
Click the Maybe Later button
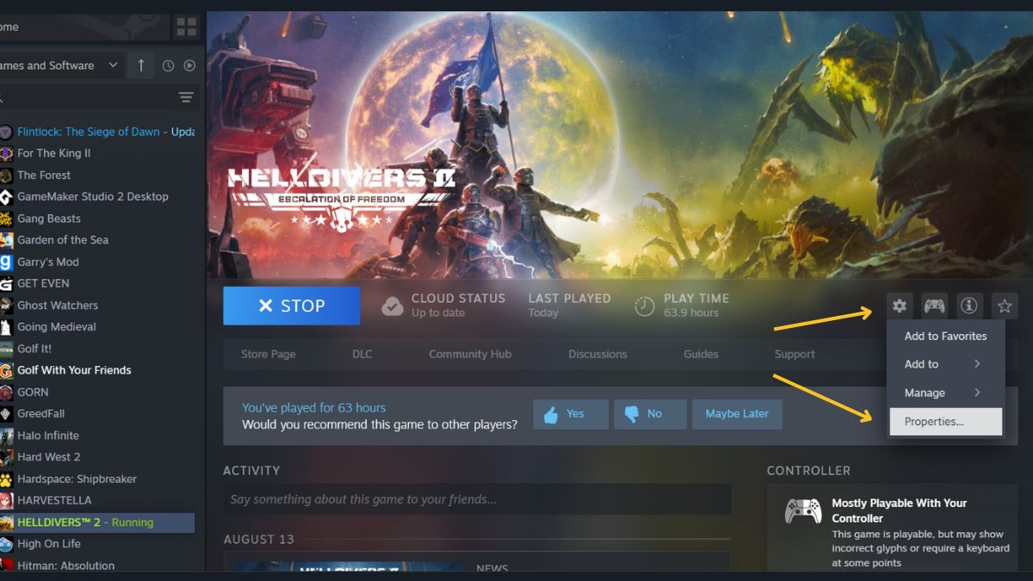(737, 414)
